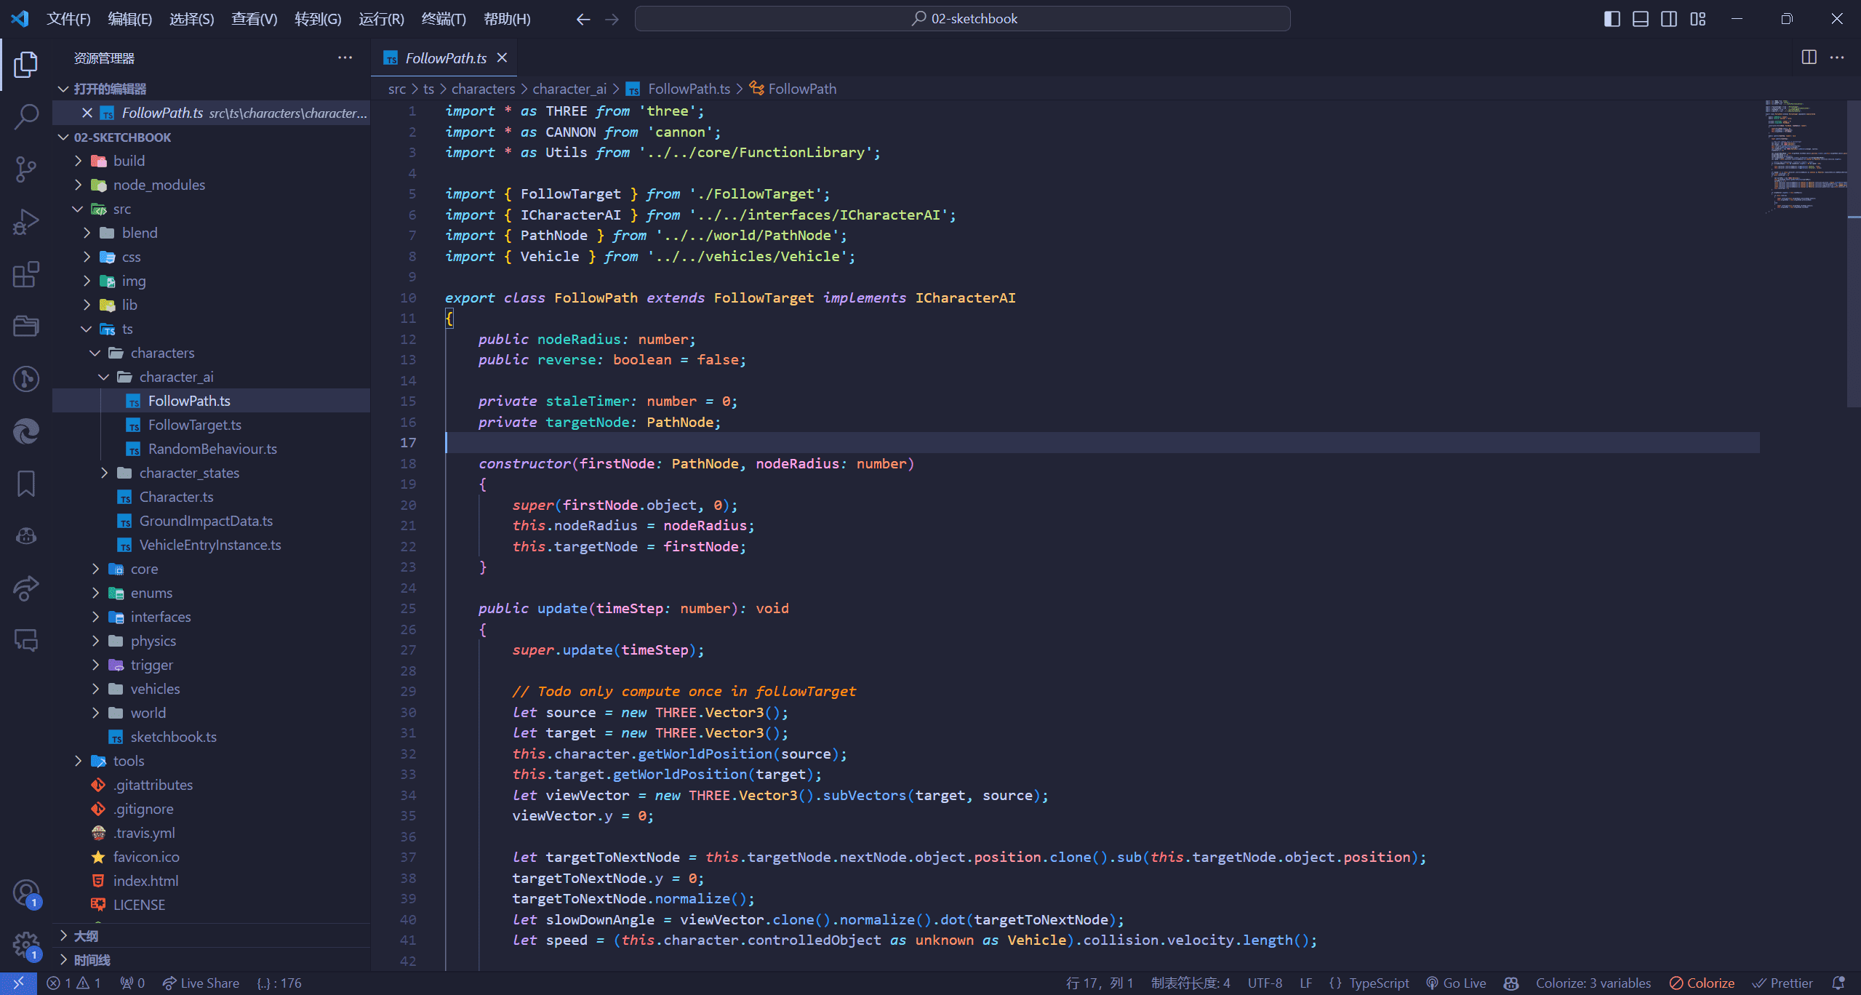Open the Edge browser tools icon
The image size is (1861, 995).
pos(26,431)
